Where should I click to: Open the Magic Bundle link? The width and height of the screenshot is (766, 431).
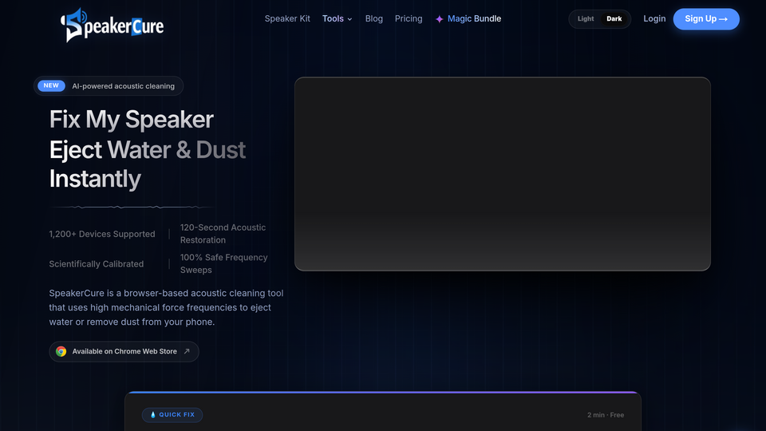pos(468,18)
